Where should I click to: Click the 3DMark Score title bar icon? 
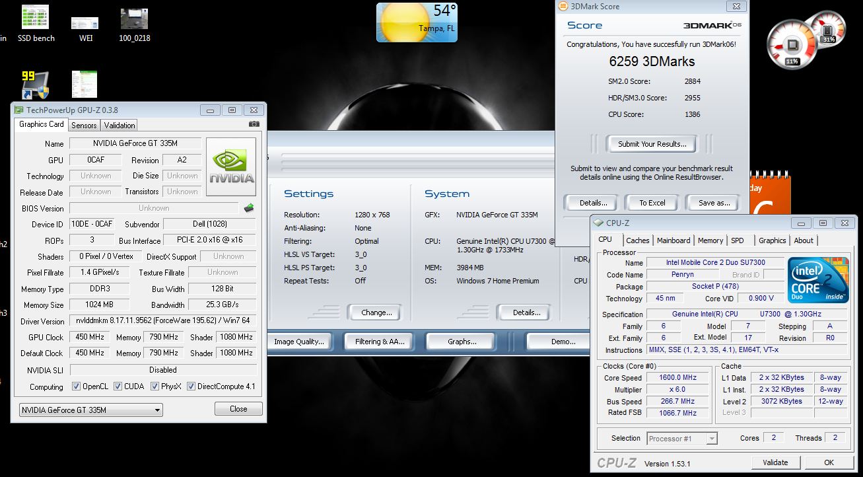563,7
